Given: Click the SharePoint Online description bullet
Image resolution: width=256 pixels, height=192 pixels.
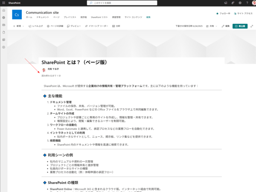Looking at the screenshot, I should click(x=105, y=189).
